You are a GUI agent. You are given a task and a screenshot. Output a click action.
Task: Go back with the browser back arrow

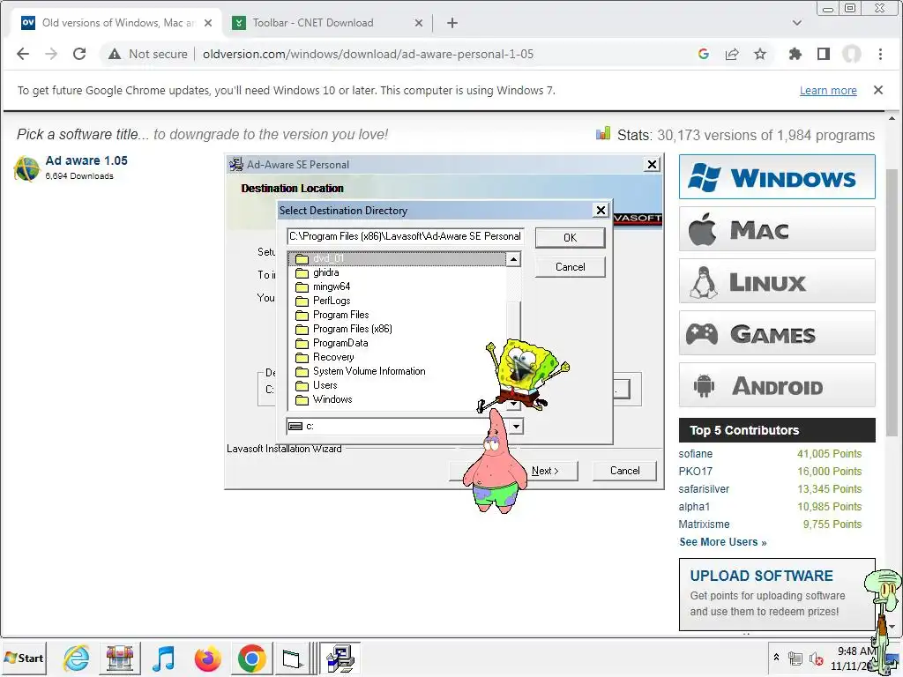23,54
